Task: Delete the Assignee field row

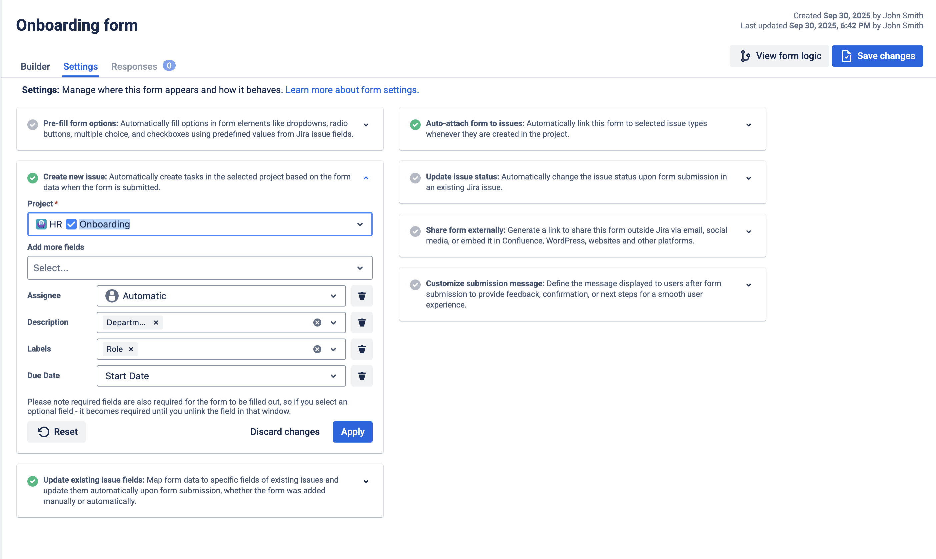Action: pos(362,296)
